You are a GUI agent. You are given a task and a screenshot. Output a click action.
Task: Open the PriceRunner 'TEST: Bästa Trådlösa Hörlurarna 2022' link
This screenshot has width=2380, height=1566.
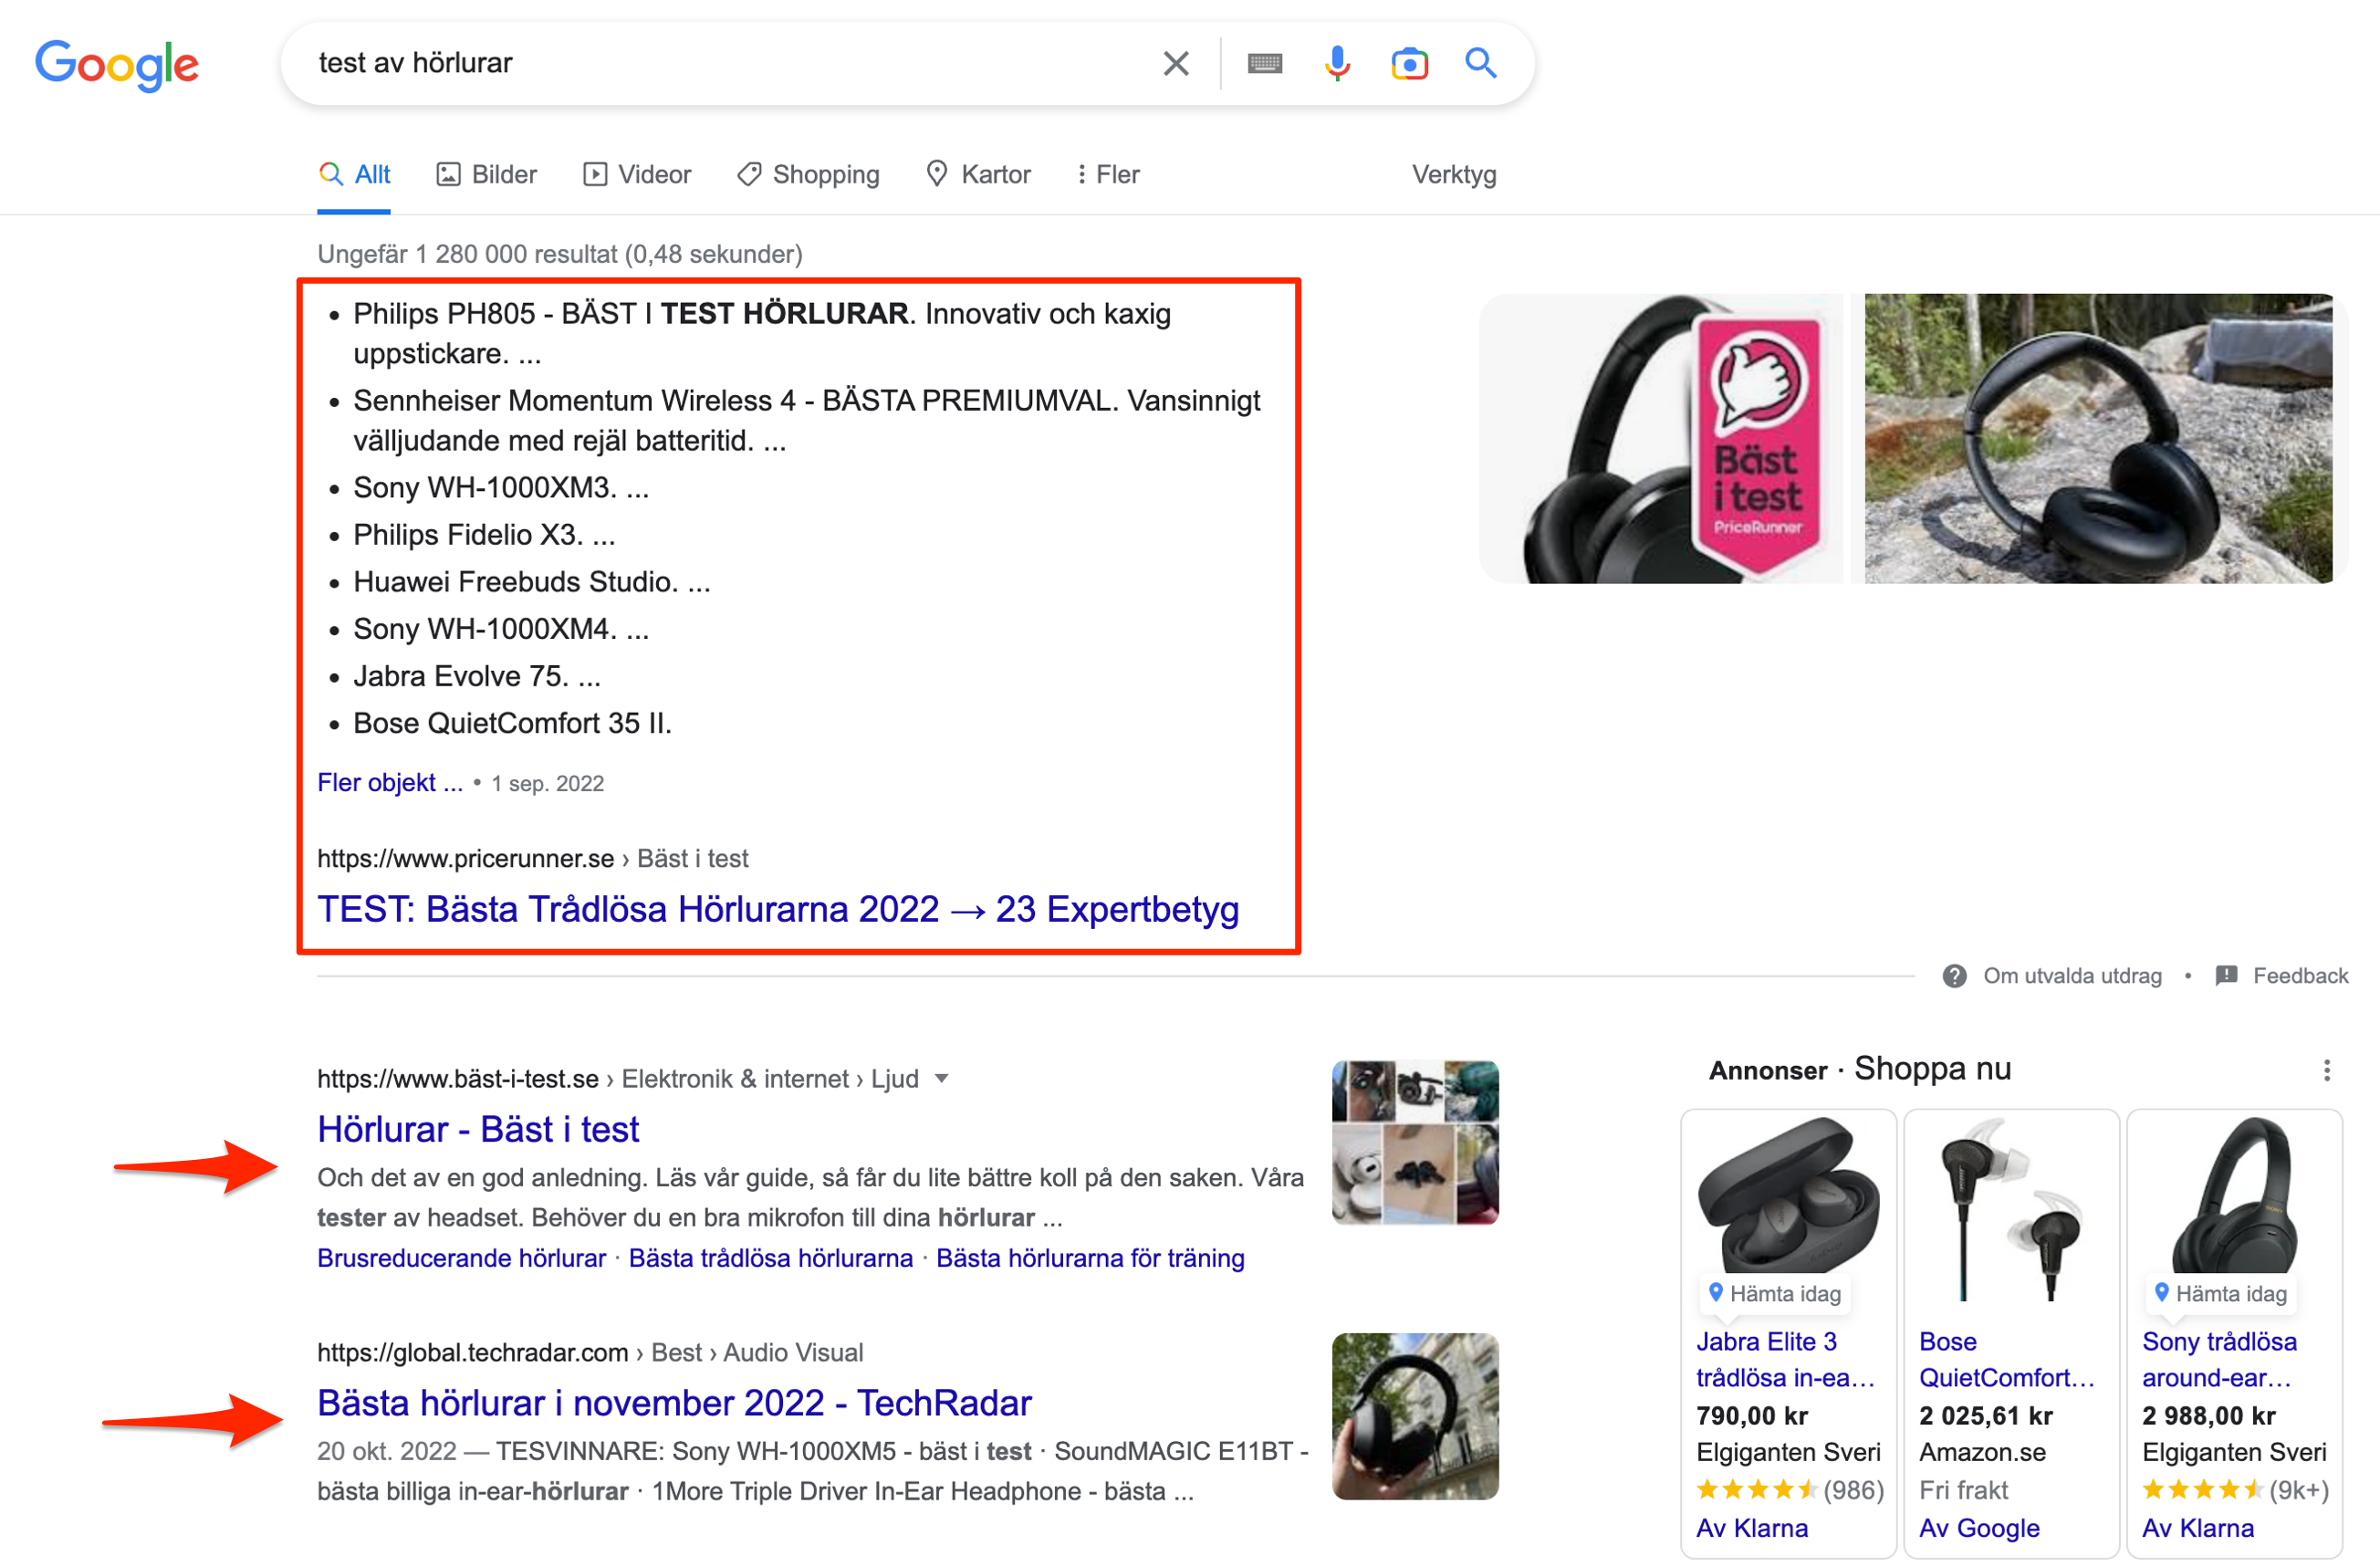[x=778, y=909]
